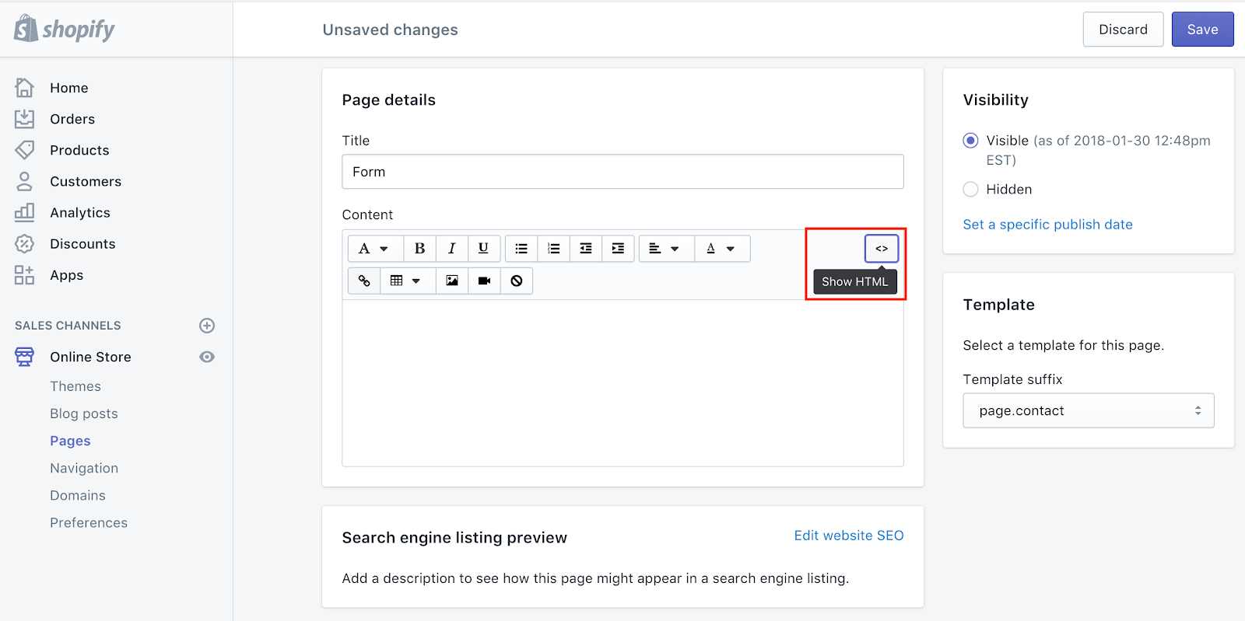Select the Visible radio button
The image size is (1245, 621).
[970, 141]
